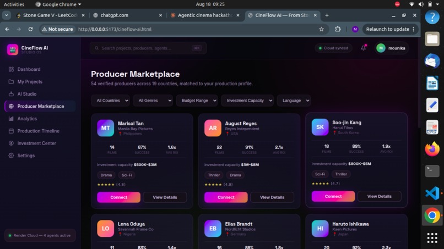Open Visual Studio Code from dock
444x249 pixels.
[x=432, y=193]
